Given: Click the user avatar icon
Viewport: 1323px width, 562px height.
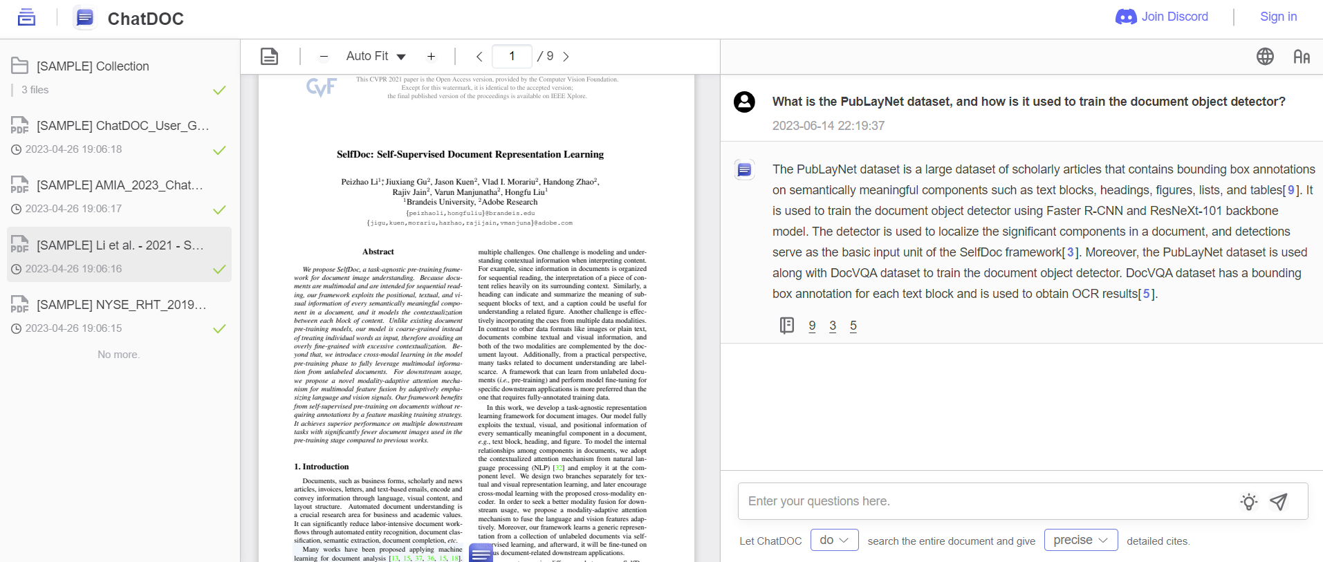Looking at the screenshot, I should pyautogui.click(x=744, y=102).
